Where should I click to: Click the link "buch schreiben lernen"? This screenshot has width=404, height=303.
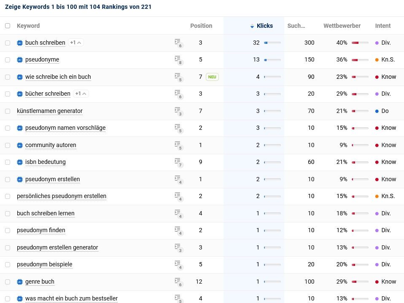click(x=46, y=213)
